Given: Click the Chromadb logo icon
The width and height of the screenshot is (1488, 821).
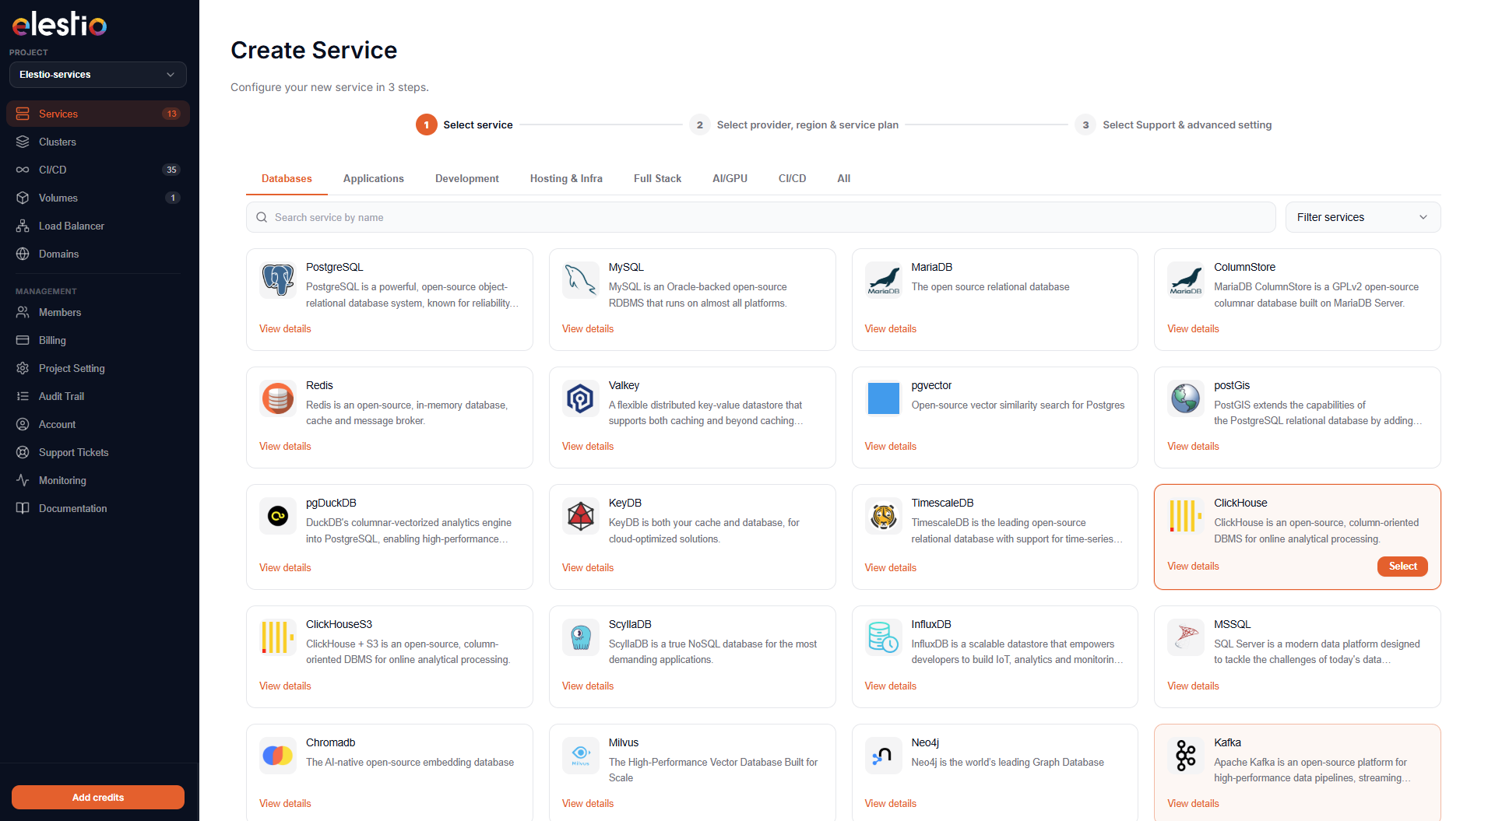Looking at the screenshot, I should tap(278, 756).
